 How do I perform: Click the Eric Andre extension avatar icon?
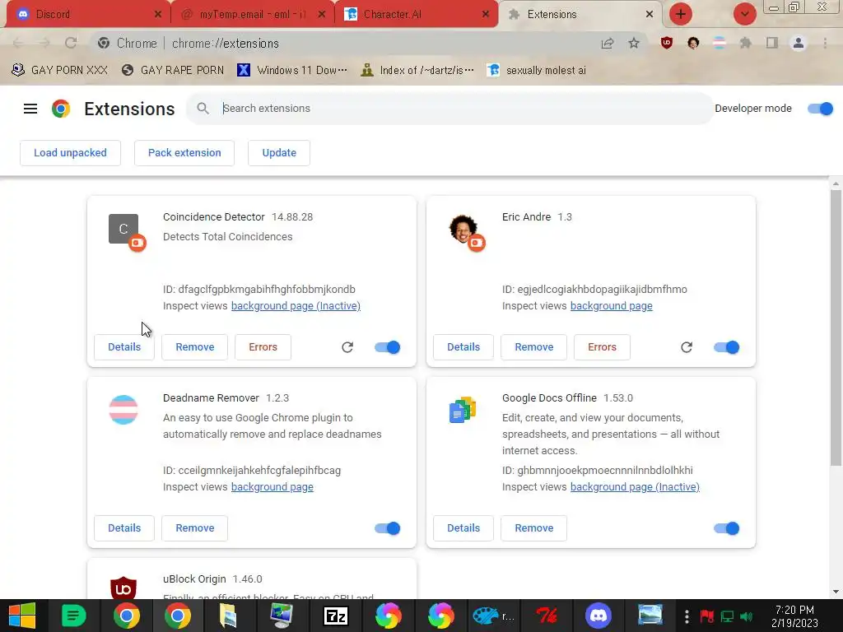(x=463, y=229)
